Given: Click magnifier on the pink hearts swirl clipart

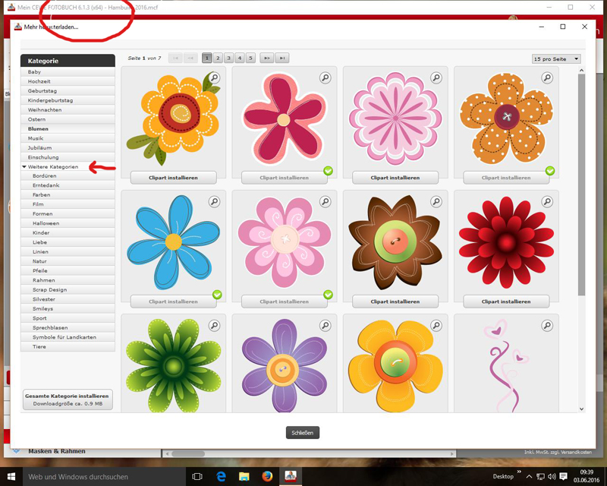Looking at the screenshot, I should tap(547, 326).
